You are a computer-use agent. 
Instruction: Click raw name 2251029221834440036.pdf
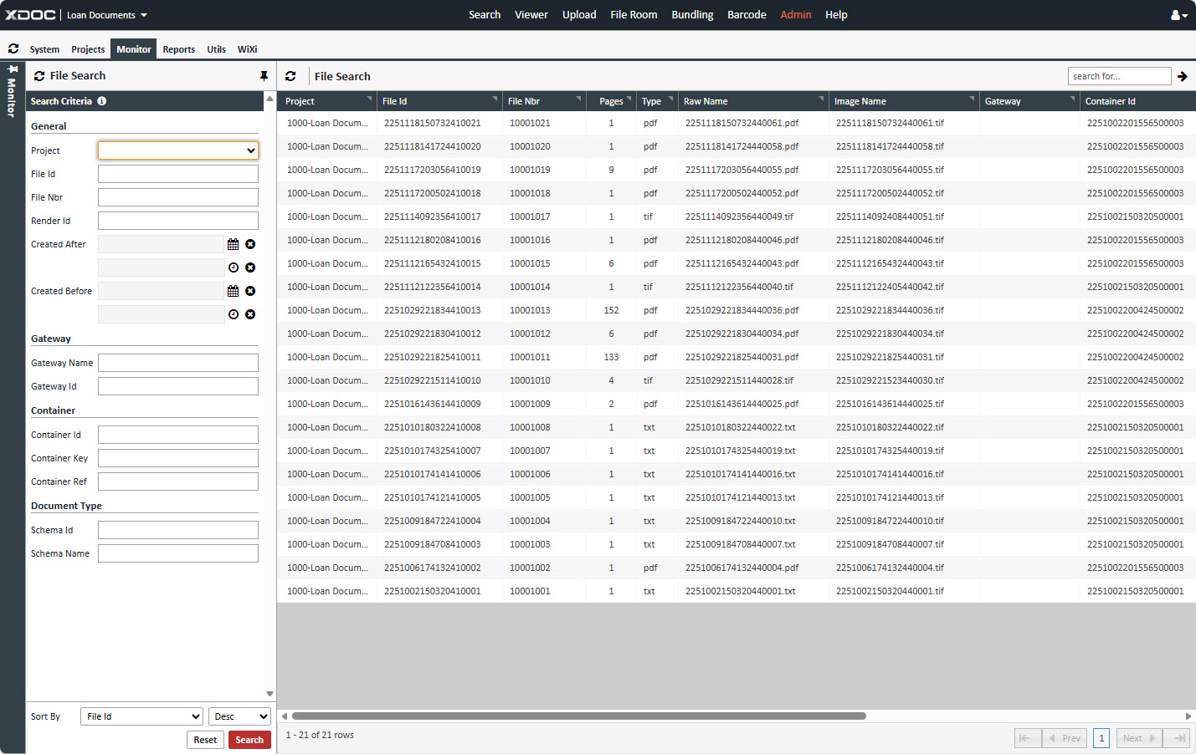point(742,310)
